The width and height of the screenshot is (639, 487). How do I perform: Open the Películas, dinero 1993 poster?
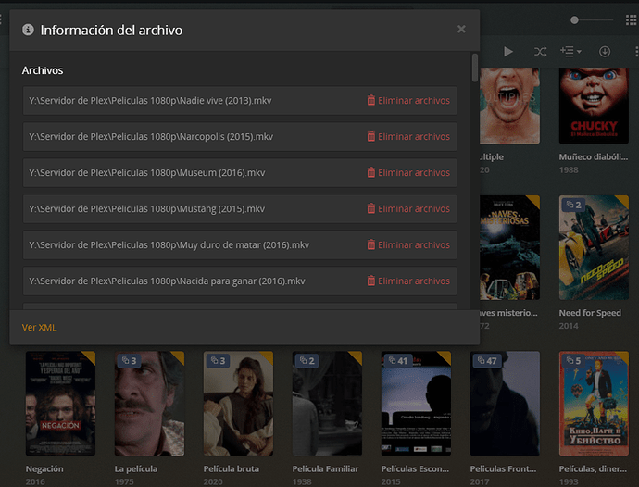click(594, 404)
